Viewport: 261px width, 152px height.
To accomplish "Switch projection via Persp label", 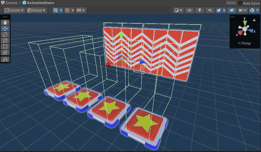I will click(x=244, y=43).
